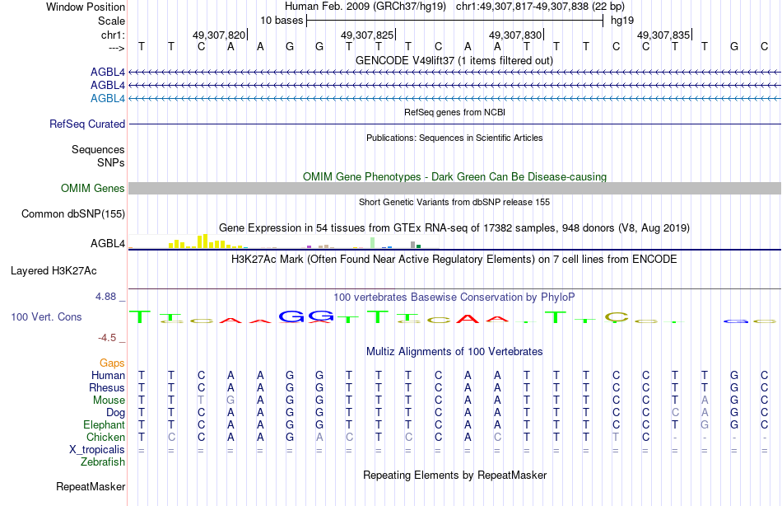Click the Layered H3K27Ac label
This screenshot has height=506, width=782.
(54, 271)
